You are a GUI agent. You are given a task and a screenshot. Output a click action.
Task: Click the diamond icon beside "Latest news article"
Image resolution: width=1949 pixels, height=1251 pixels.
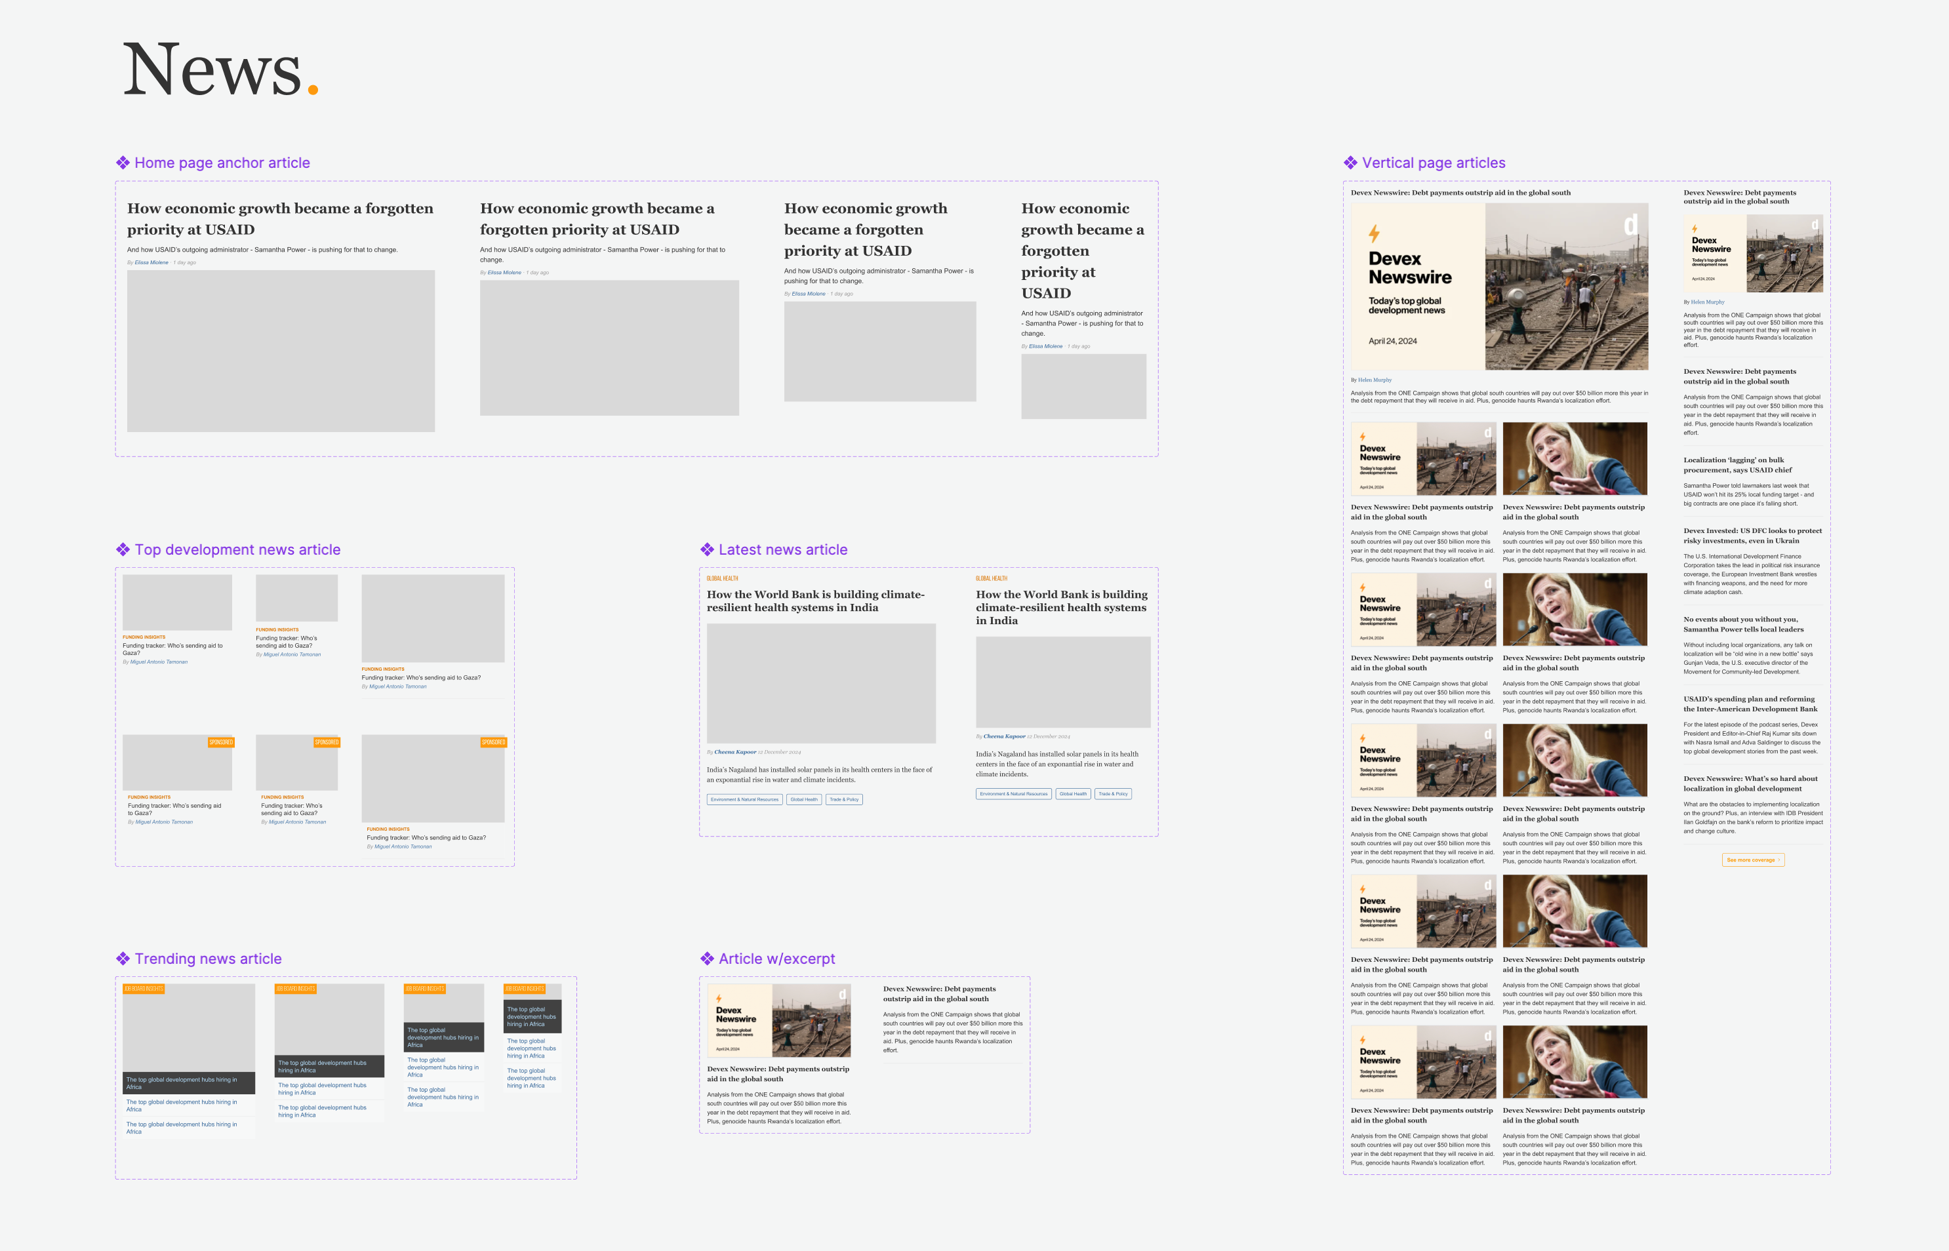(708, 549)
